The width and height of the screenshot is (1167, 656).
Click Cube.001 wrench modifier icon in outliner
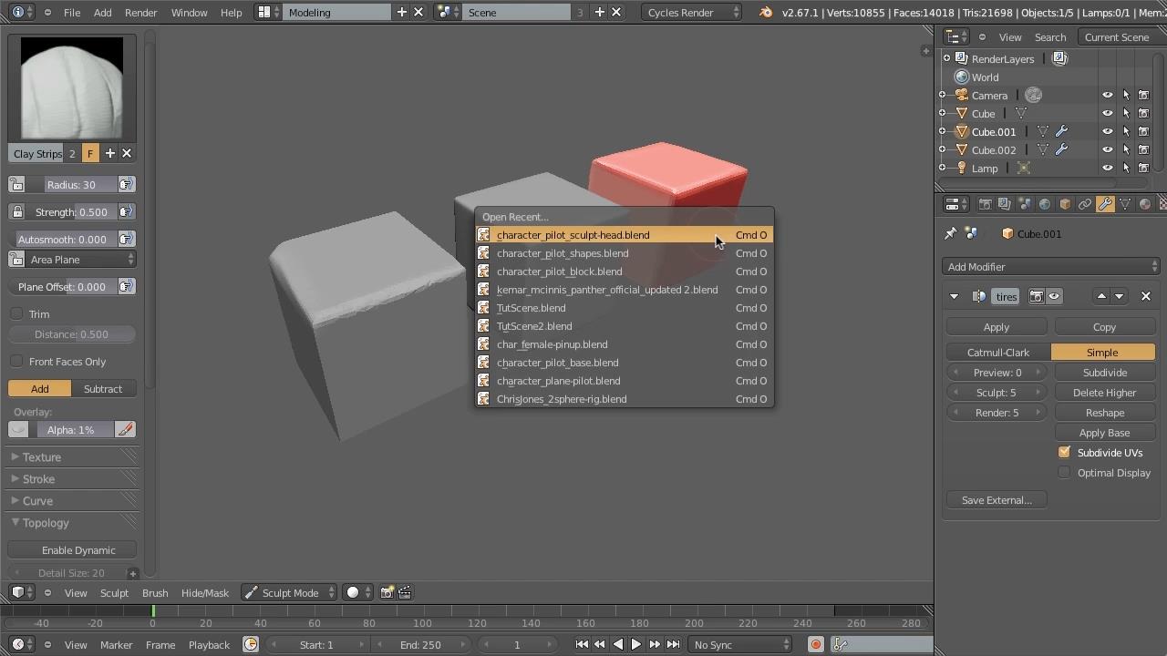(1061, 131)
